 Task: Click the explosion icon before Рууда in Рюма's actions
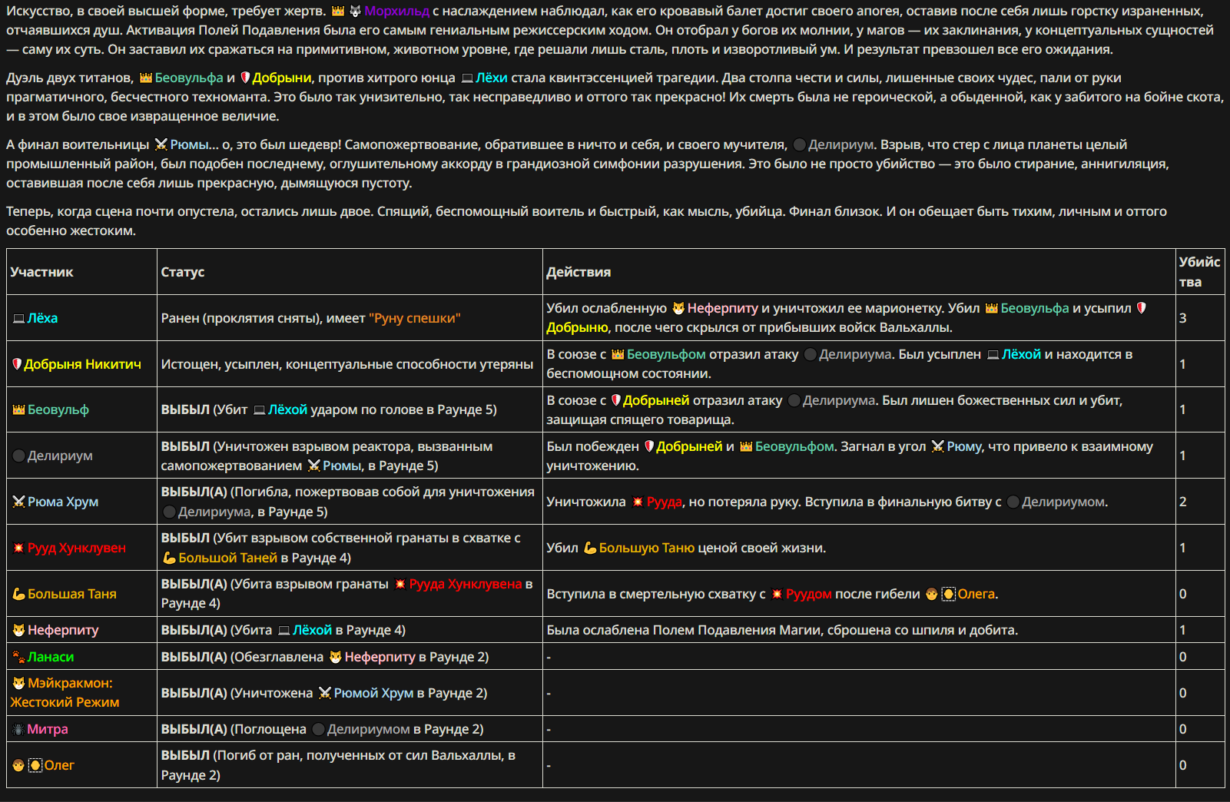tap(638, 502)
